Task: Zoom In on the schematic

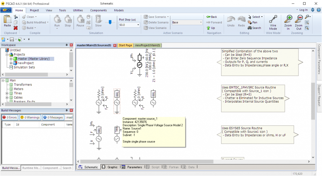Action: coord(288,20)
